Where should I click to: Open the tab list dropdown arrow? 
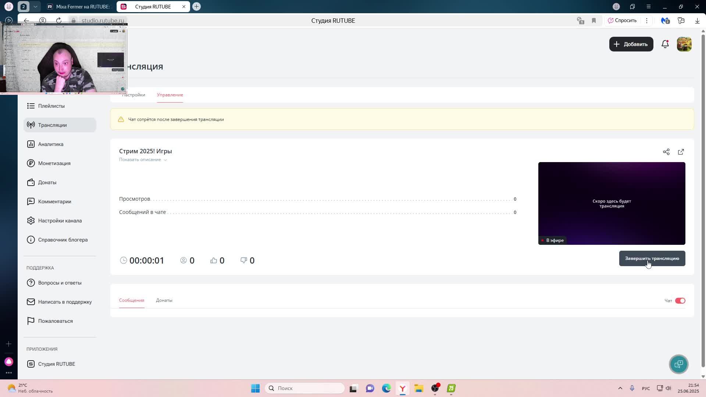point(35,7)
